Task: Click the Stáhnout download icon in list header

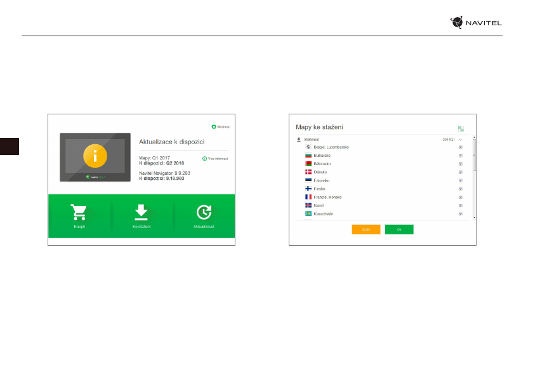Action: click(x=299, y=138)
